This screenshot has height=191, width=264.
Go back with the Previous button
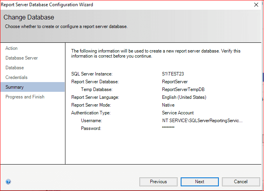158,182
